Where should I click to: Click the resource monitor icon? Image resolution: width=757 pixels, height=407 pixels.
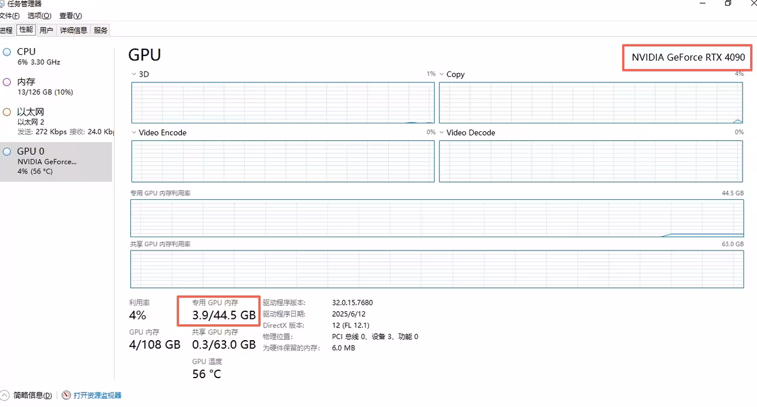tap(66, 396)
